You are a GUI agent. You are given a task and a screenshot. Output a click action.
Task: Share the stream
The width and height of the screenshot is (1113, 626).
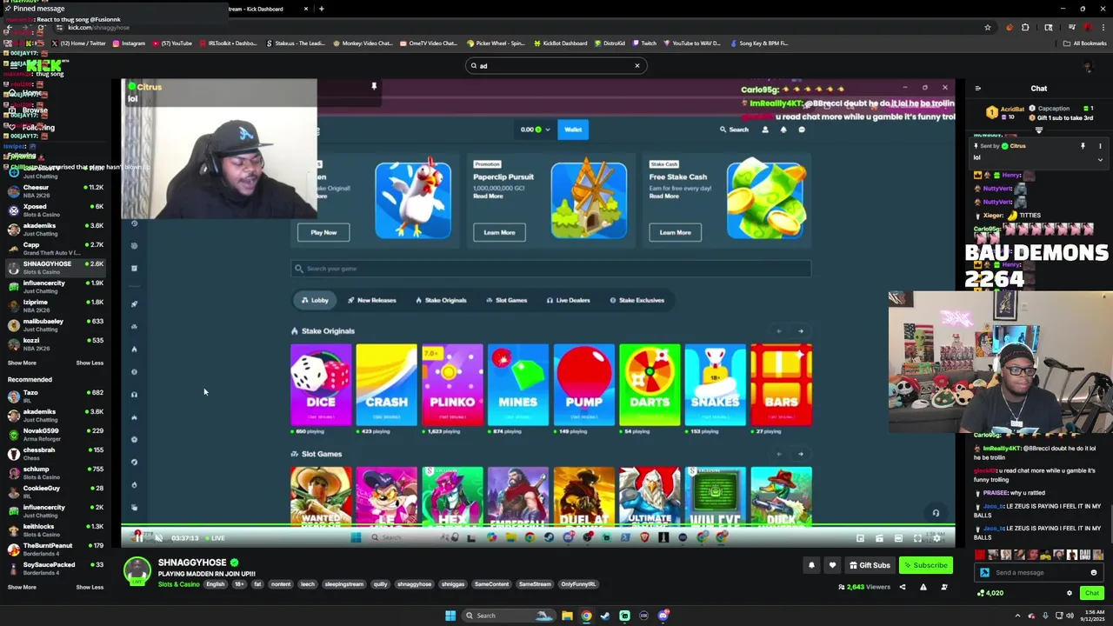coord(902,587)
